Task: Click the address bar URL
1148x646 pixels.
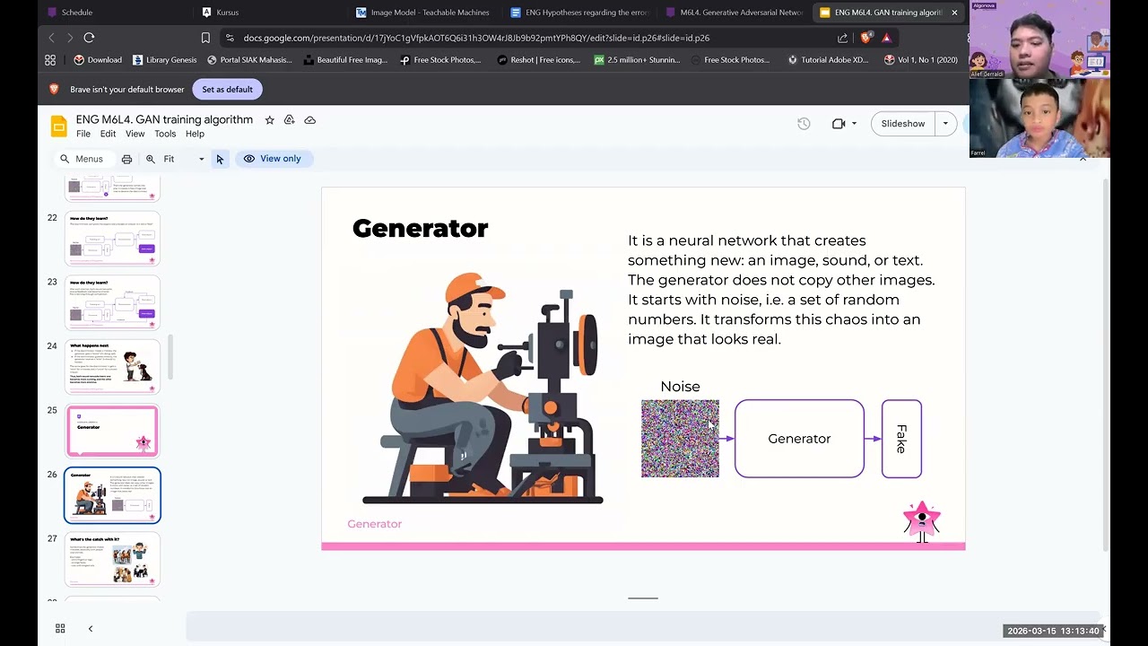Action: (476, 38)
